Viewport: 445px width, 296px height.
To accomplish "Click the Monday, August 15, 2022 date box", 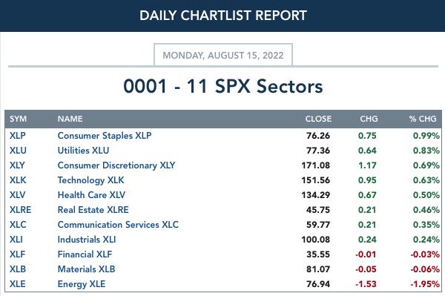I will pos(223,55).
